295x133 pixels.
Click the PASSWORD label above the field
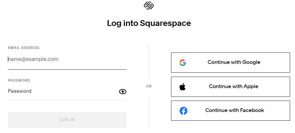19,80
